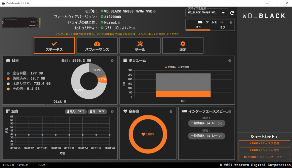Show help for the 余寿命 panel
The width and height of the screenshot is (292, 168).
point(171,111)
